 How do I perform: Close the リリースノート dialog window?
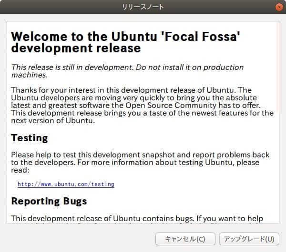coord(279,7)
